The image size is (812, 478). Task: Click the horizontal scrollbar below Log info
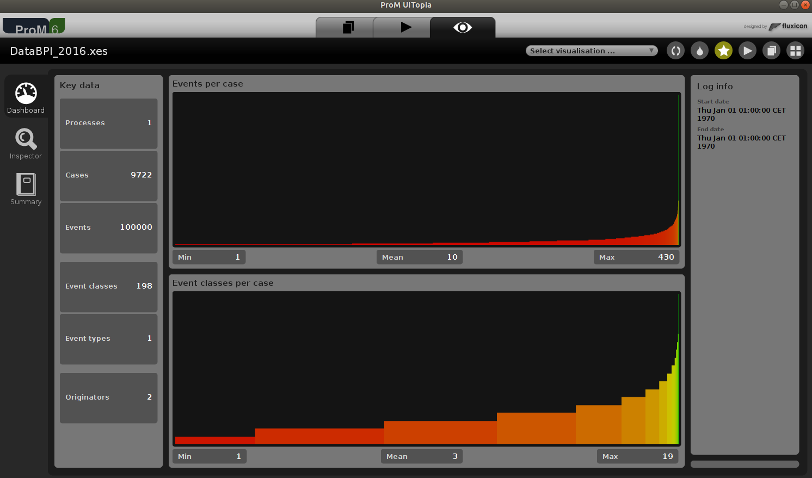745,464
